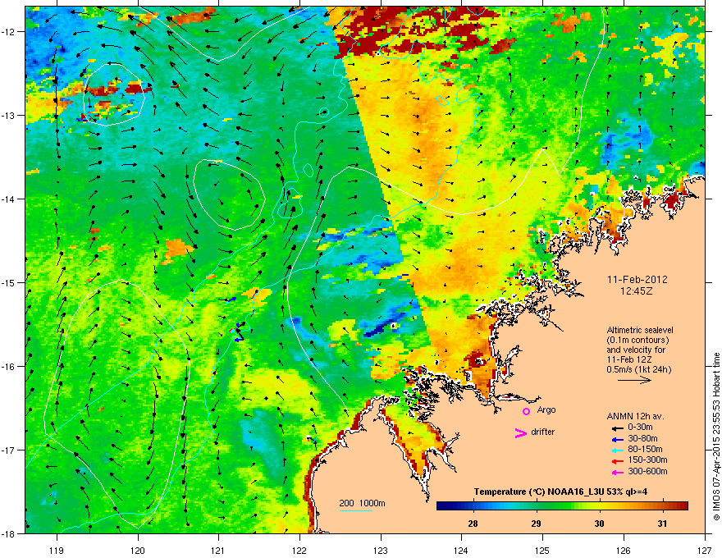
Task: Click the 'Argo' legend label
Action: coord(546,409)
